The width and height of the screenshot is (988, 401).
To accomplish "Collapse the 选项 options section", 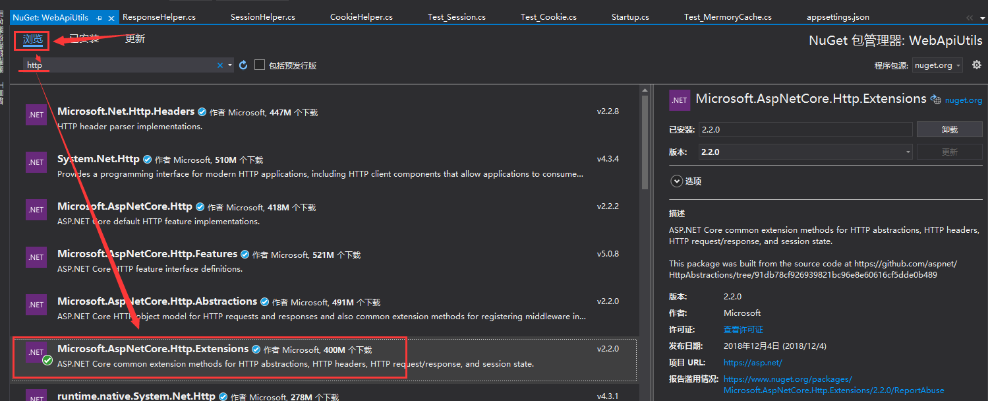I will (677, 181).
